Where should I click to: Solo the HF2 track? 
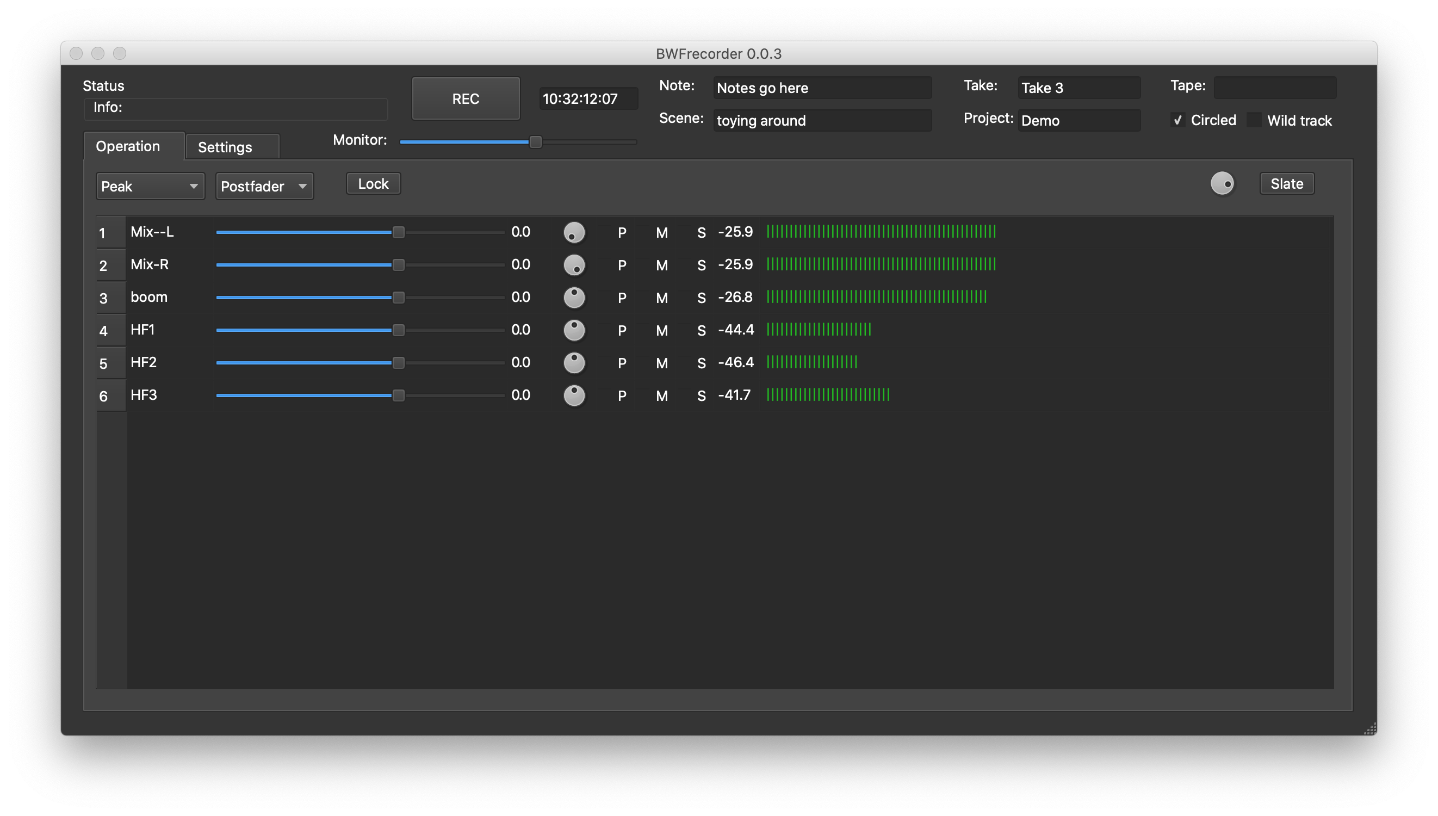tap(702, 363)
